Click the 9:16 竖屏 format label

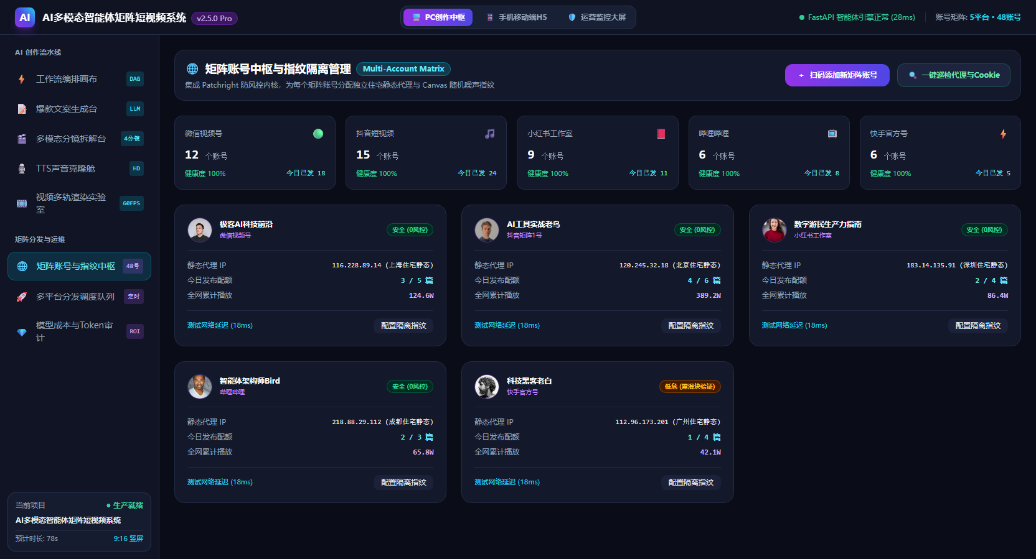128,538
